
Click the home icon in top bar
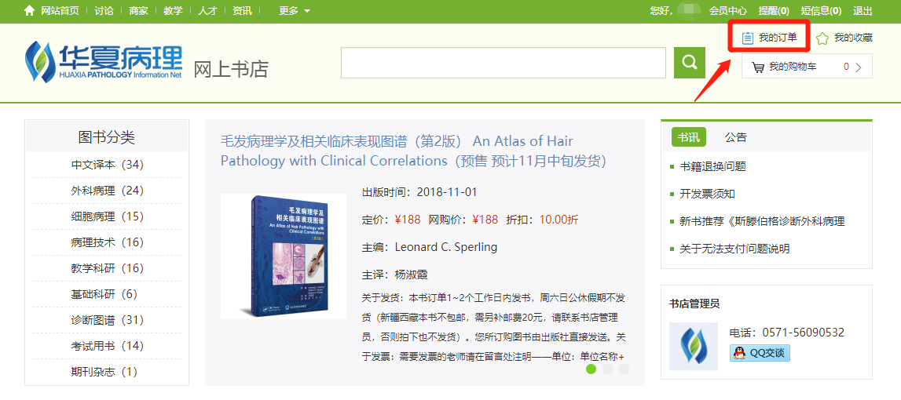[x=29, y=10]
